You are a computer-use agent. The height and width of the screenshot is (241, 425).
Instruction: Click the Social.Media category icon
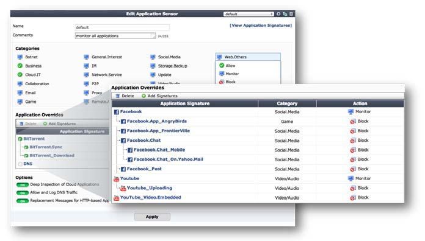153,57
